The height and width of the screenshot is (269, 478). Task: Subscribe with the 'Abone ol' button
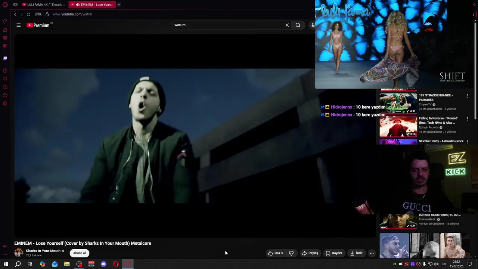click(x=80, y=253)
